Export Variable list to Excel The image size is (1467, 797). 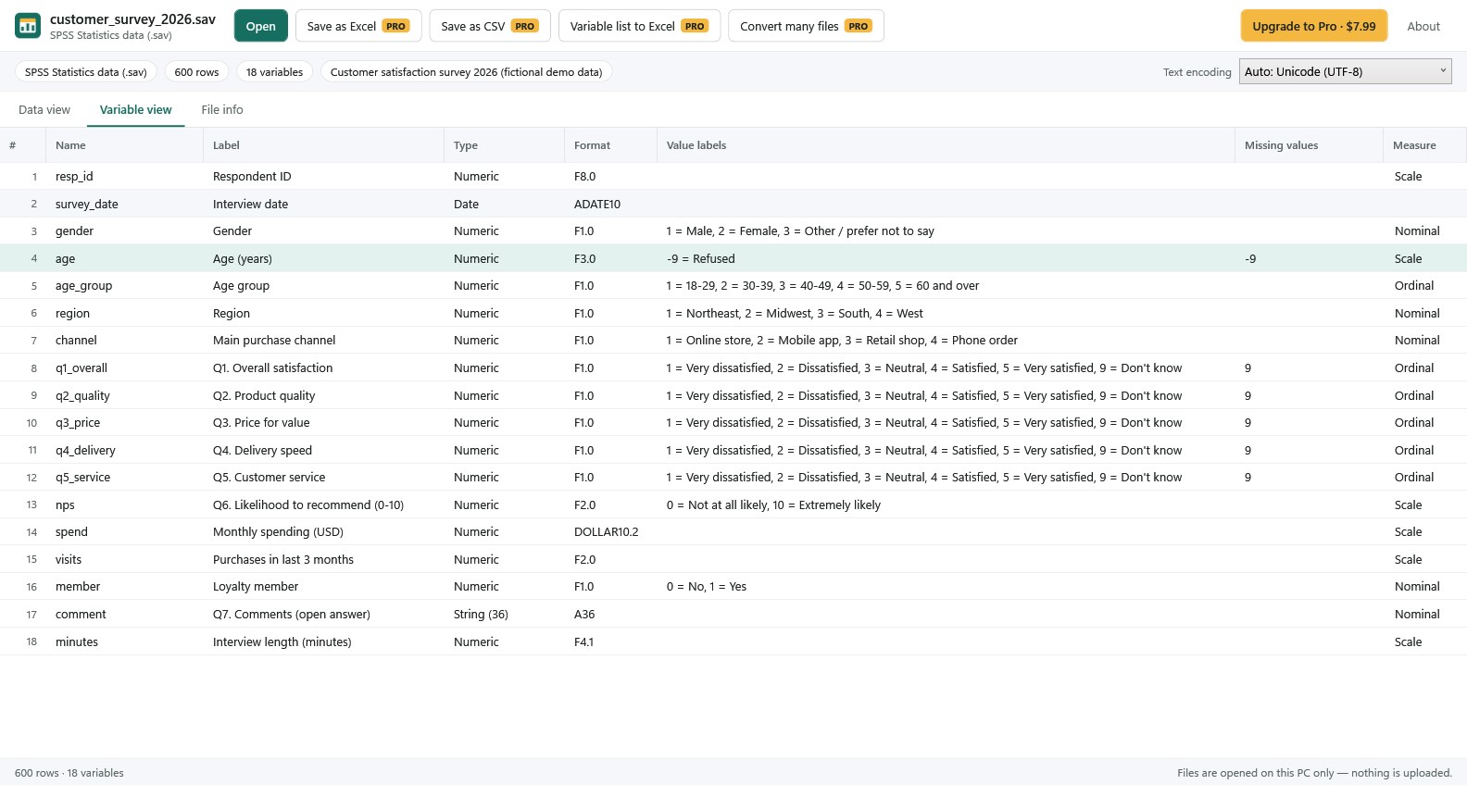coord(639,26)
